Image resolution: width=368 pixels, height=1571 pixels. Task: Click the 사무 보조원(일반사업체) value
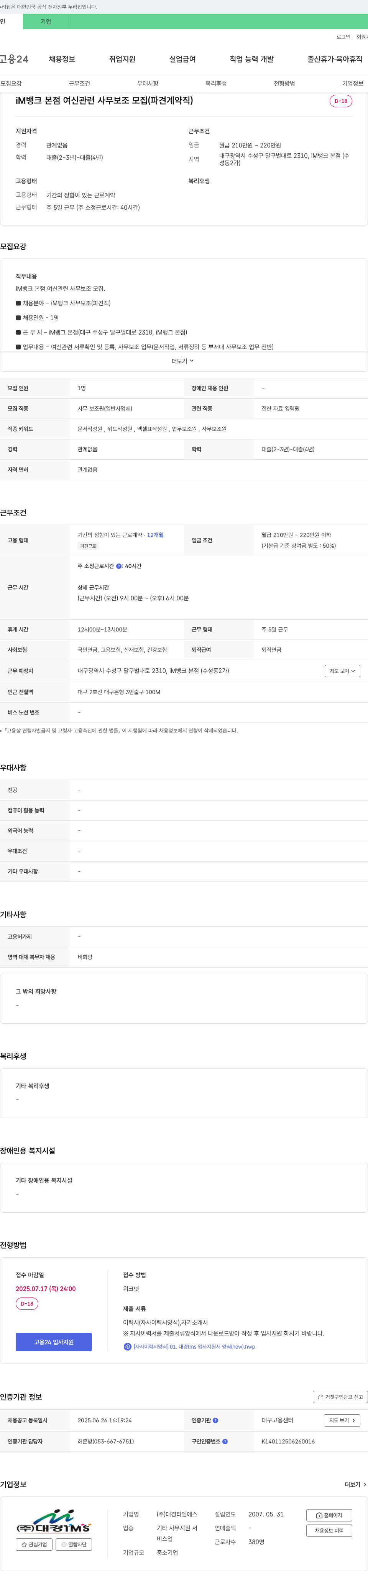click(105, 409)
